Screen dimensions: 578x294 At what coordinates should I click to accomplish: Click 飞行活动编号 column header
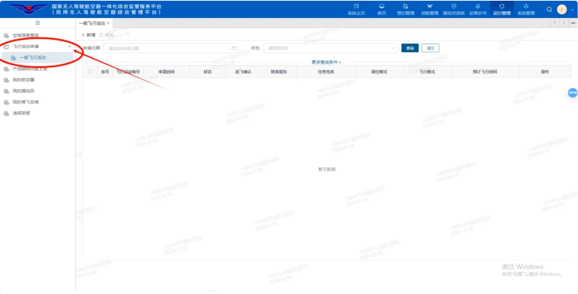point(128,72)
